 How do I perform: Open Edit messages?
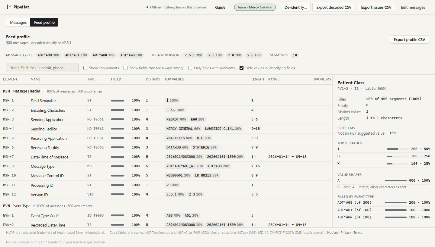point(413,7)
